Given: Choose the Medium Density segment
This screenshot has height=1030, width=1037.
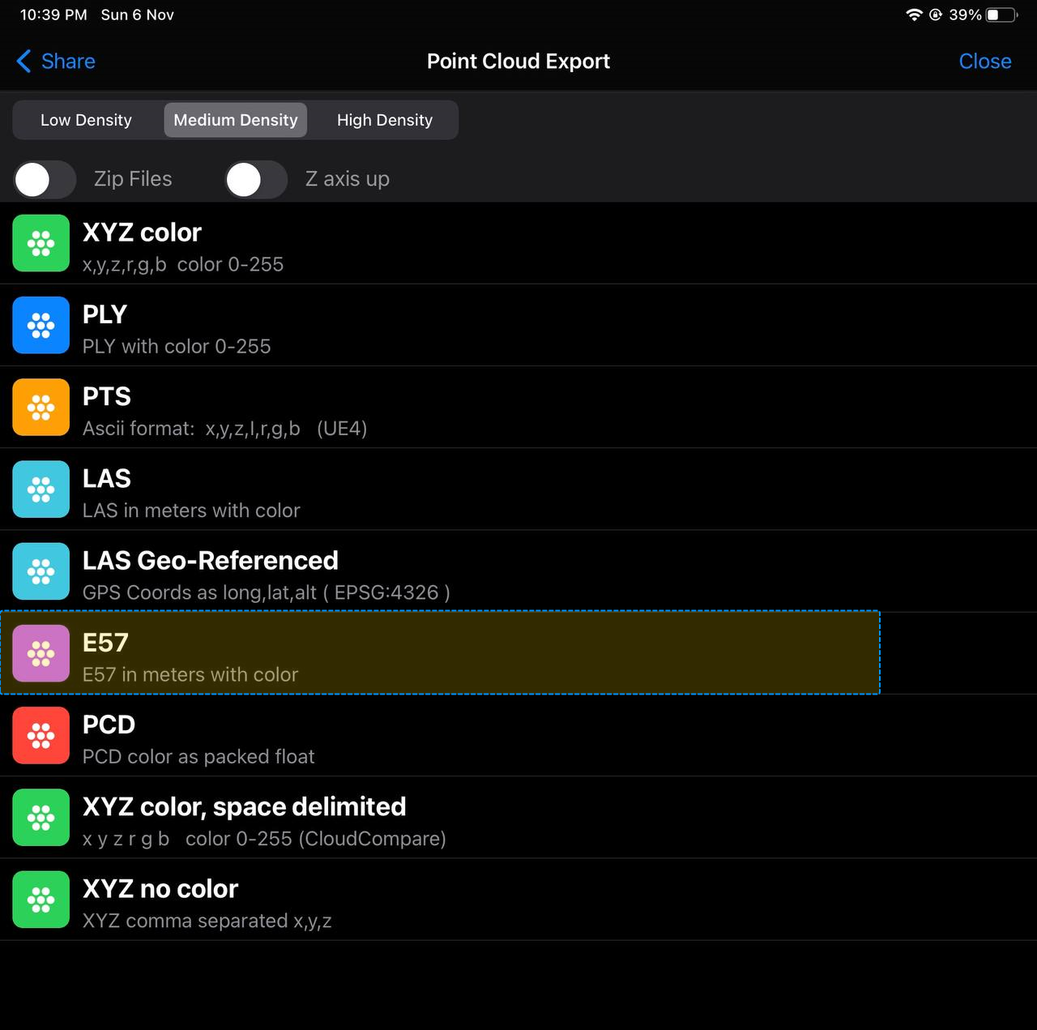Looking at the screenshot, I should (x=235, y=120).
